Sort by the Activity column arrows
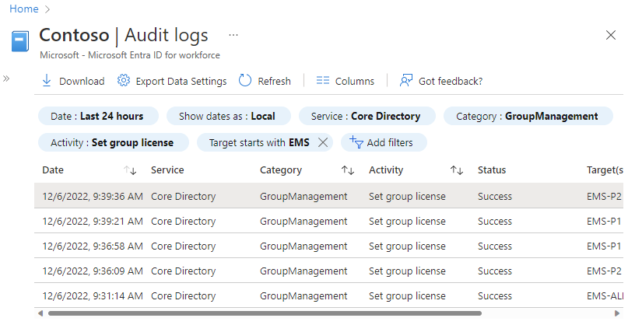This screenshot has height=325, width=635. click(457, 170)
